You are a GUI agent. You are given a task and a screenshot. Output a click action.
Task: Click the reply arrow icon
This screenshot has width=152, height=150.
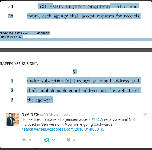(x=24, y=140)
